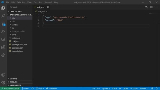This screenshot has height=90, width=160.
Task: Open the File menu
Action: (x=7, y=2)
